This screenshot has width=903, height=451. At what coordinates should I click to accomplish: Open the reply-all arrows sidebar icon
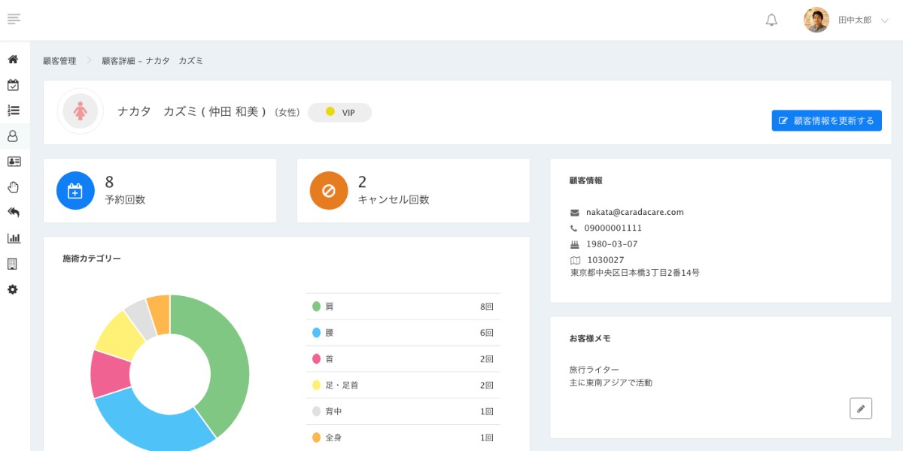[13, 213]
